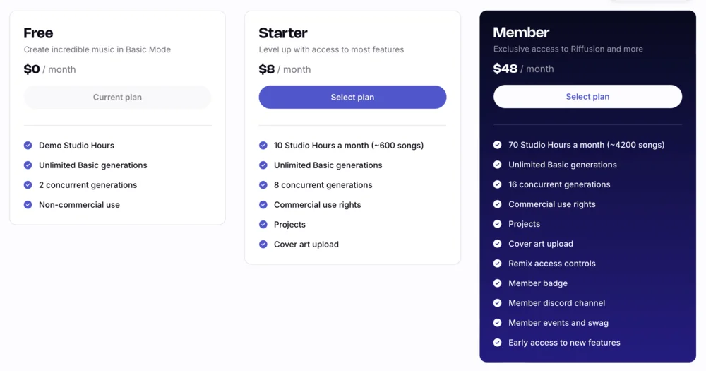This screenshot has height=371, width=706.
Task: Click 16 concurrent generations feature text
Action: pyautogui.click(x=559, y=184)
